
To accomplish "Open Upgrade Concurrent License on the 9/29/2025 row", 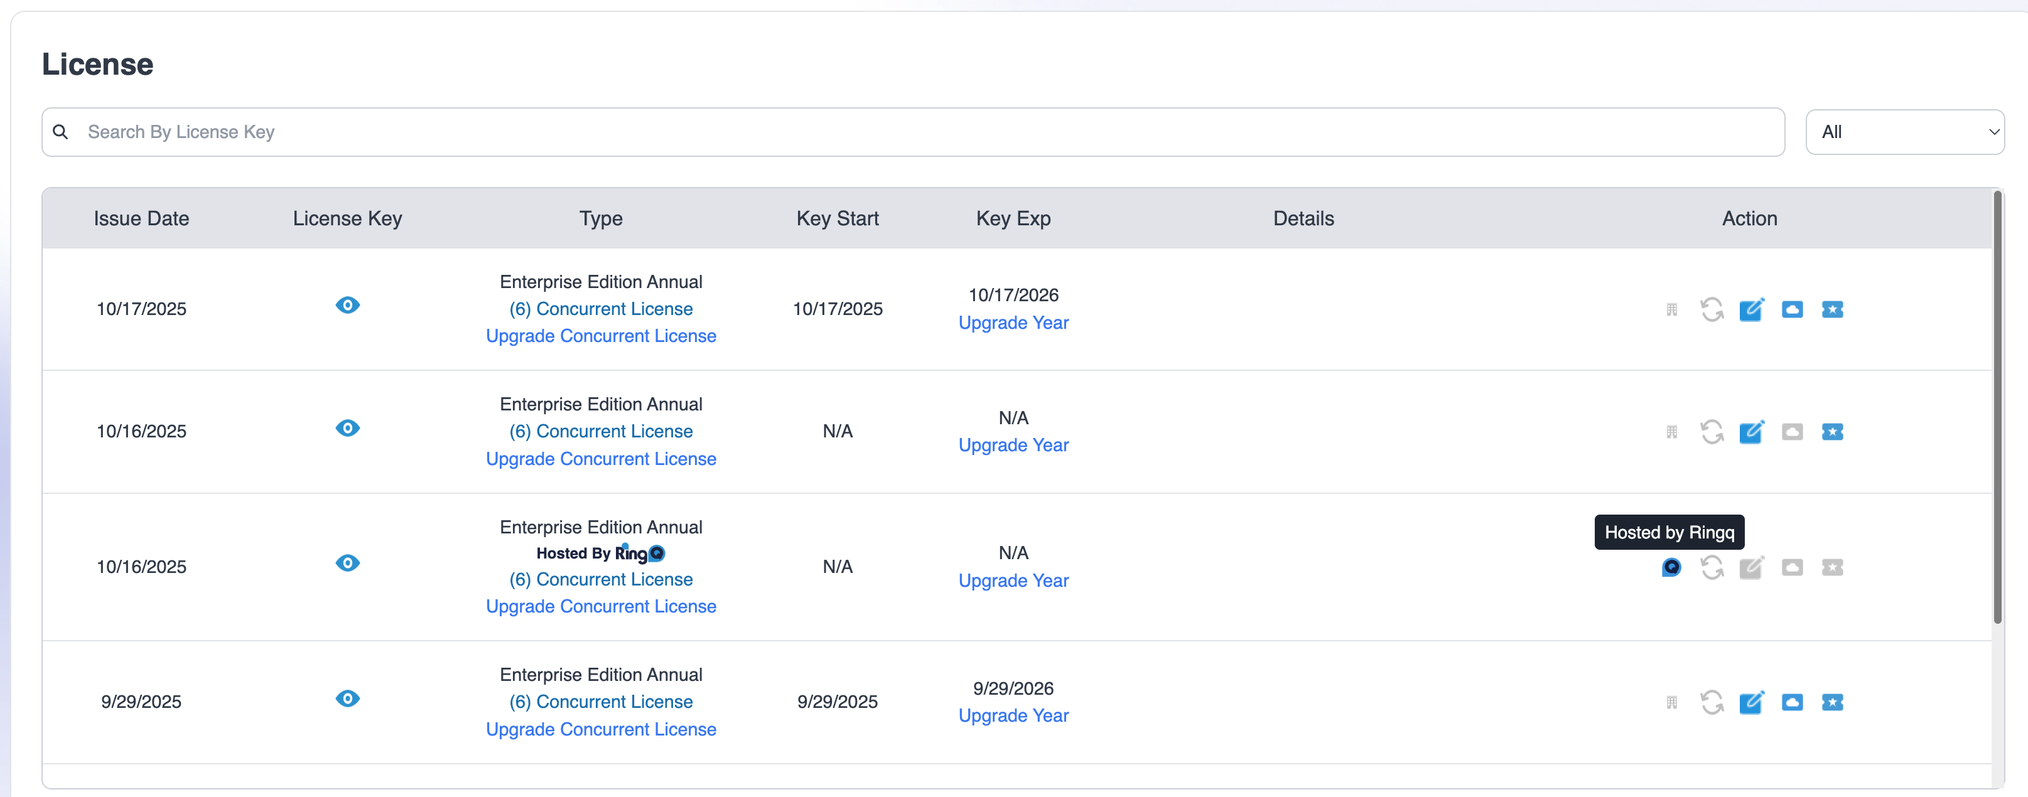I will (x=601, y=729).
